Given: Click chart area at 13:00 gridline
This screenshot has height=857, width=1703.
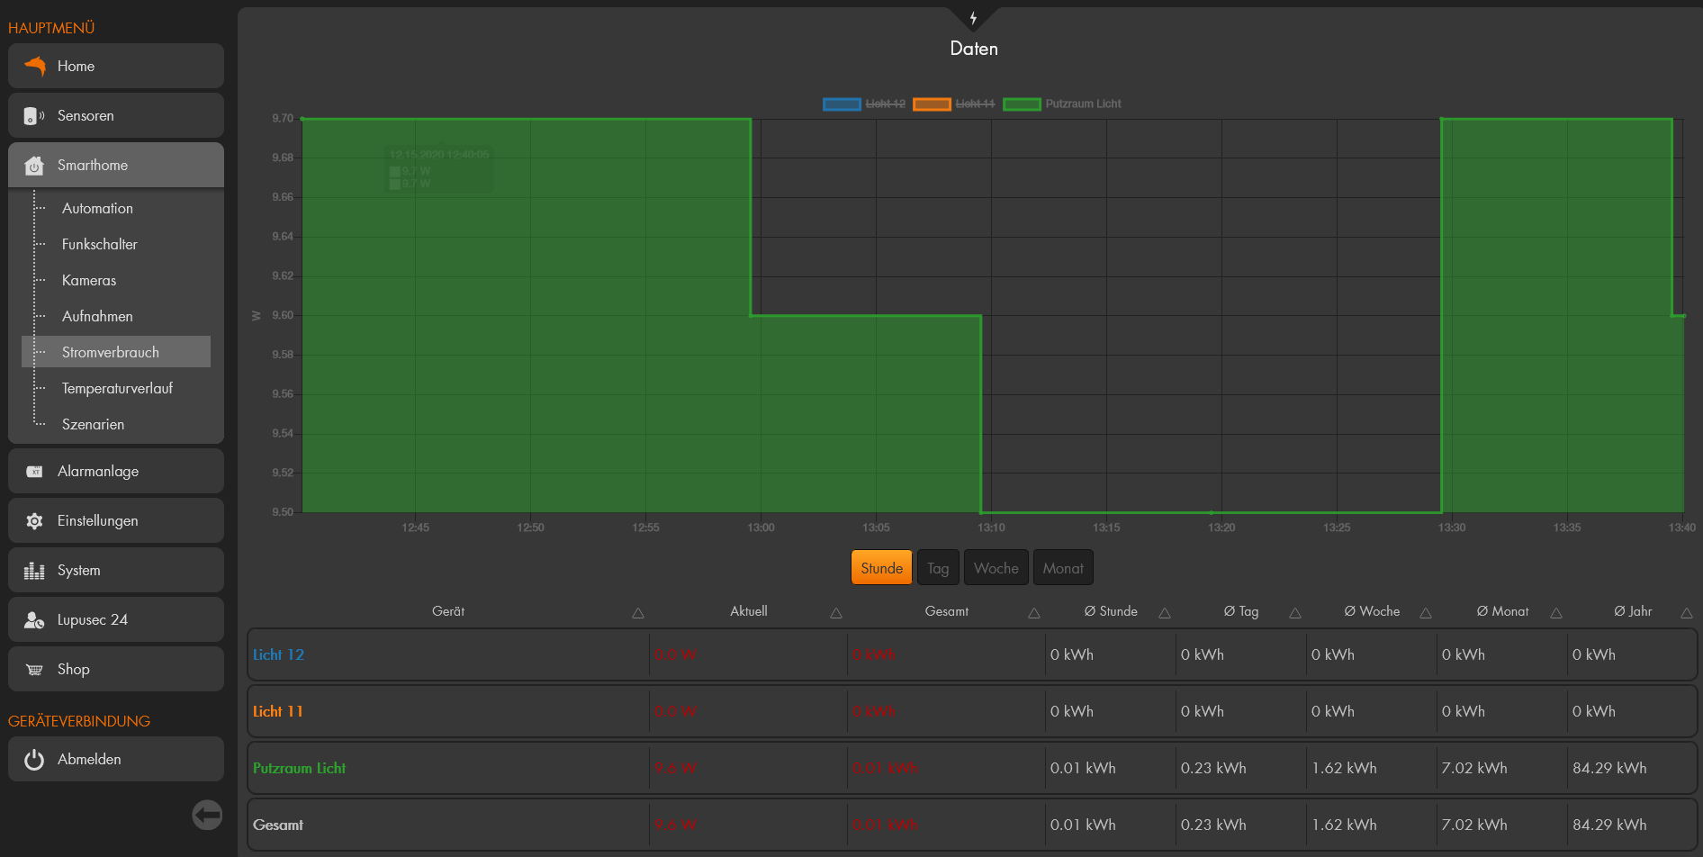Looking at the screenshot, I should pos(761,315).
